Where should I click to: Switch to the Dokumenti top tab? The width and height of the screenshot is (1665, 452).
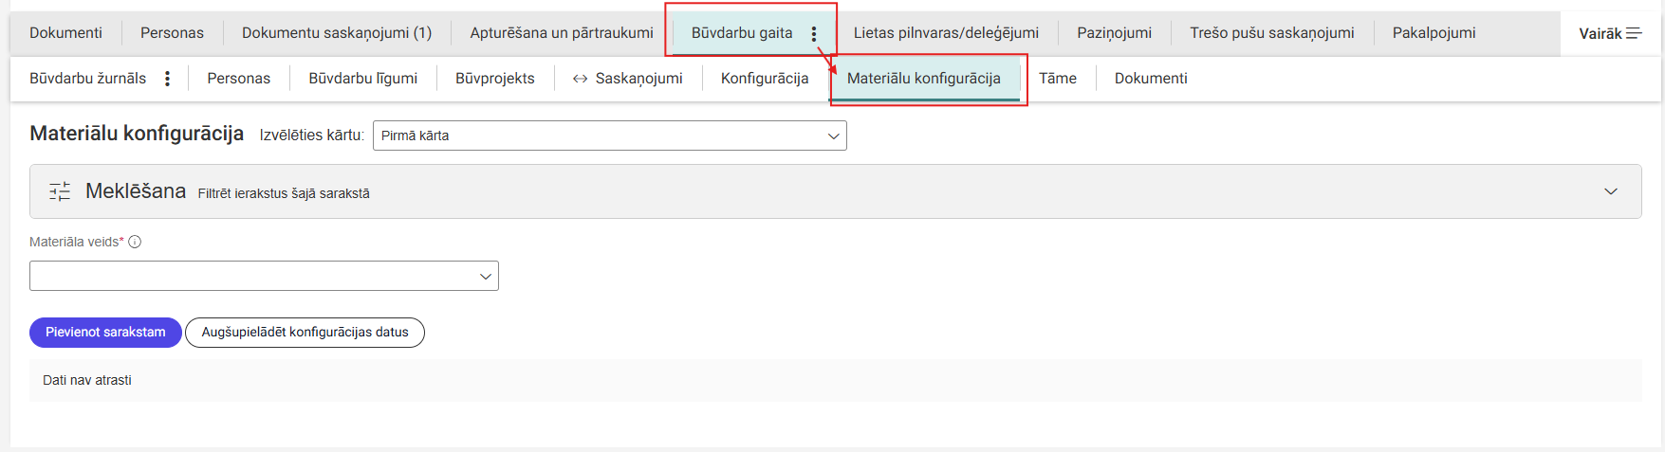coord(65,33)
